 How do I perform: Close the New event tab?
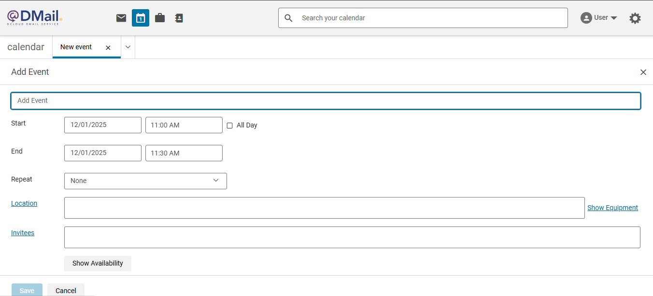click(108, 47)
